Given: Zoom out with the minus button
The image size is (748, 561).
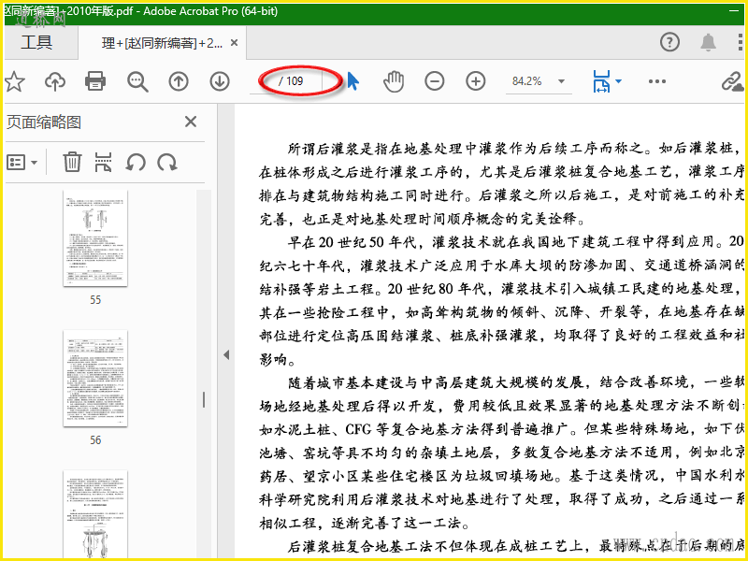Looking at the screenshot, I should point(435,81).
